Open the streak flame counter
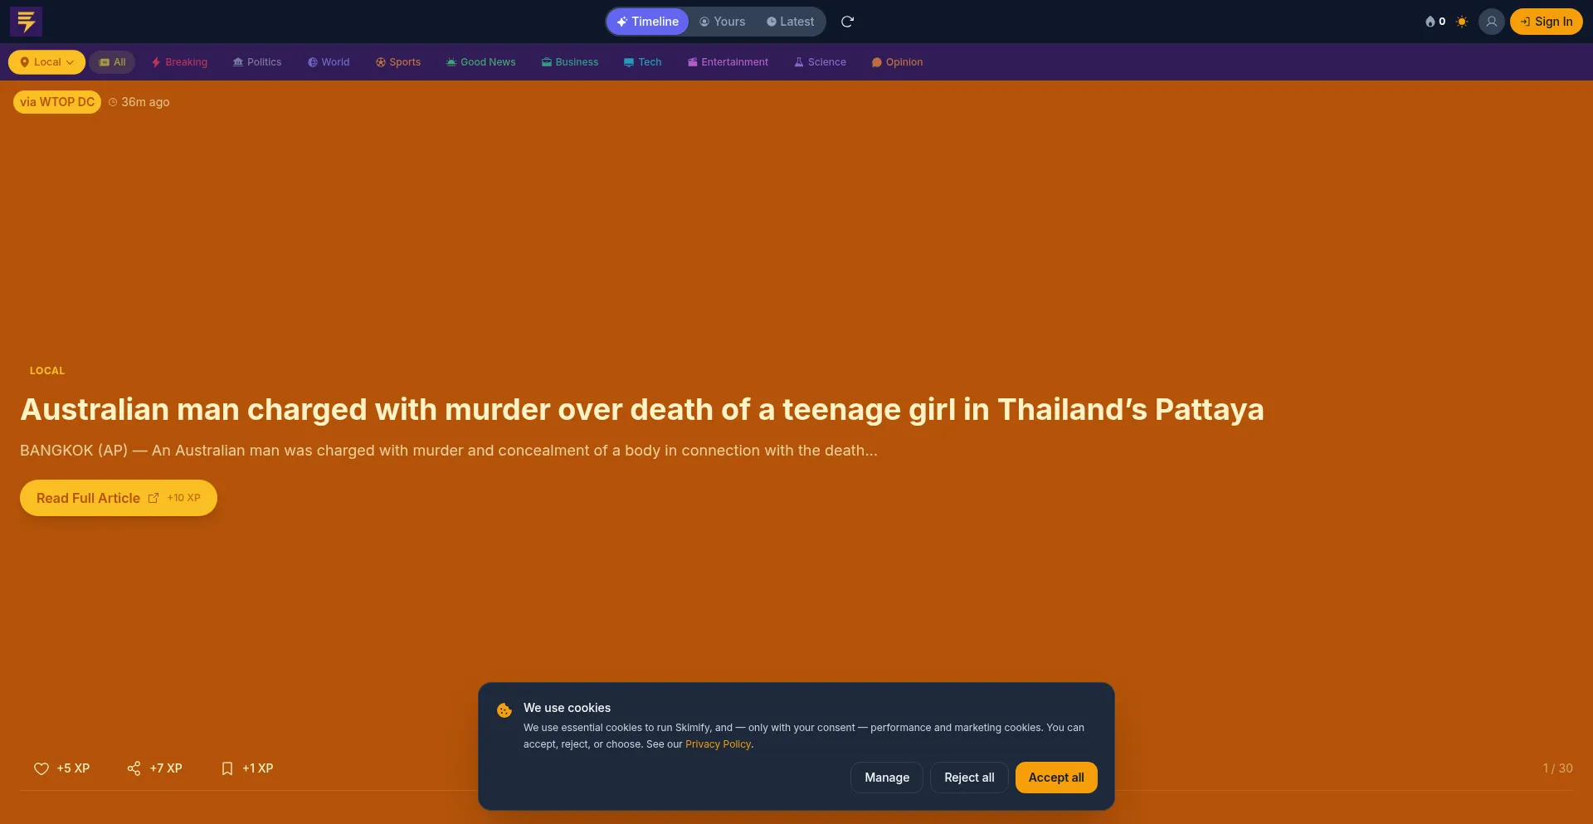Viewport: 1593px width, 824px height. pyautogui.click(x=1435, y=22)
